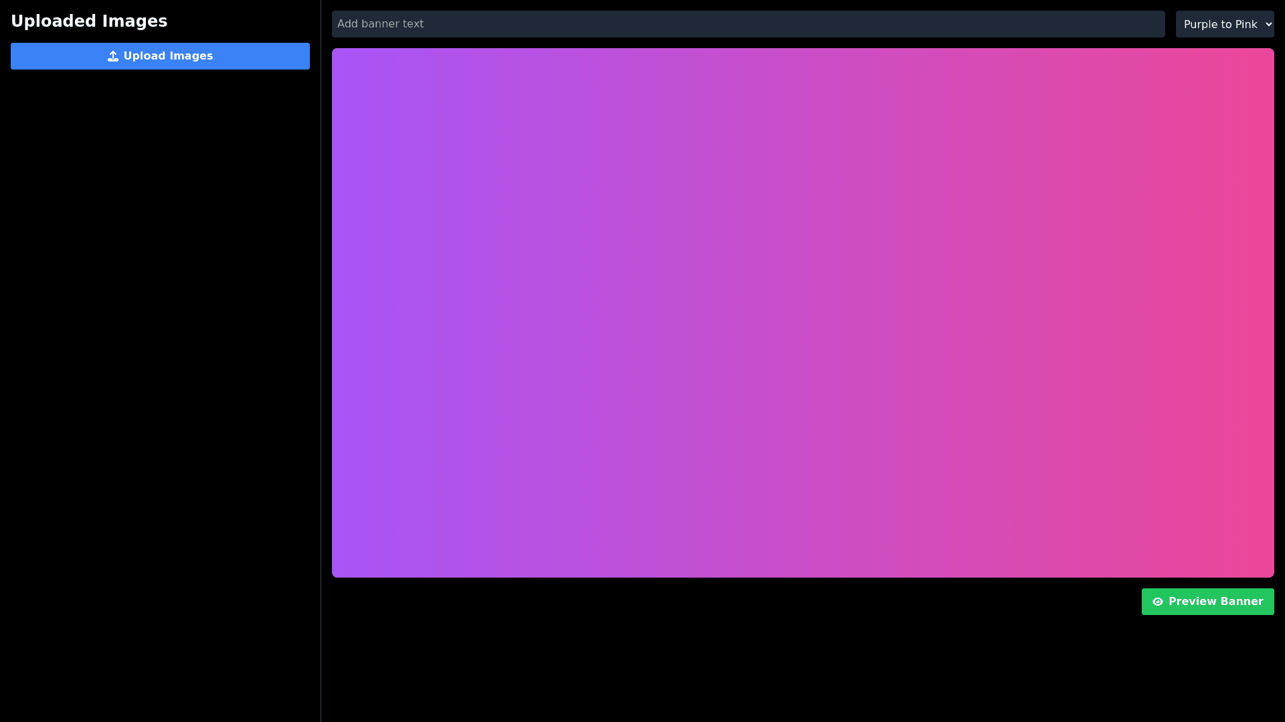Click the bottom-right corner of banner canvas
1285x722 pixels.
tap(1269, 572)
